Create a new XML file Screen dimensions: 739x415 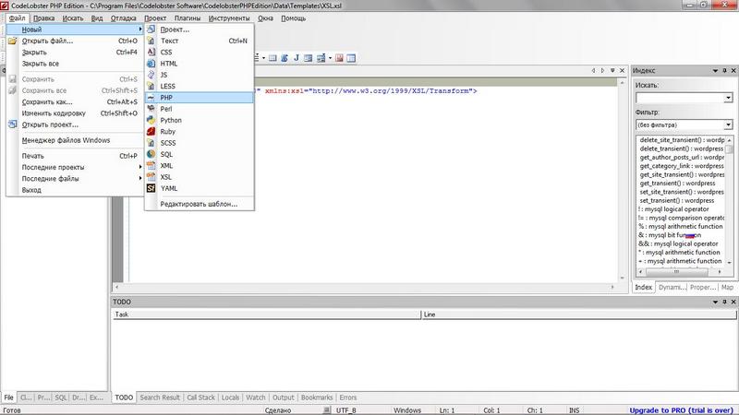point(200,166)
